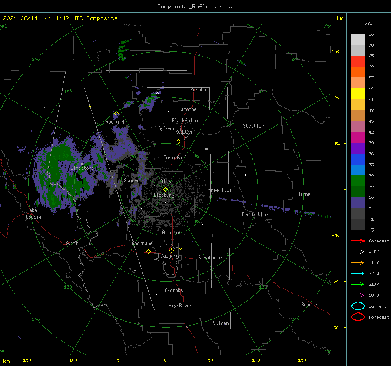Click the Limestone label in the echo

pos(82,168)
